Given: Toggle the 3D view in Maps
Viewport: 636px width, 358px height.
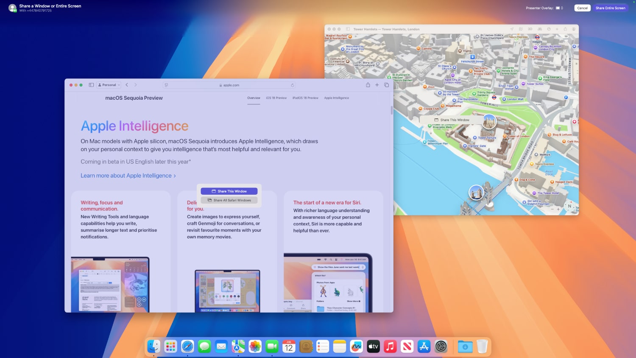Looking at the screenshot, I should point(530,29).
